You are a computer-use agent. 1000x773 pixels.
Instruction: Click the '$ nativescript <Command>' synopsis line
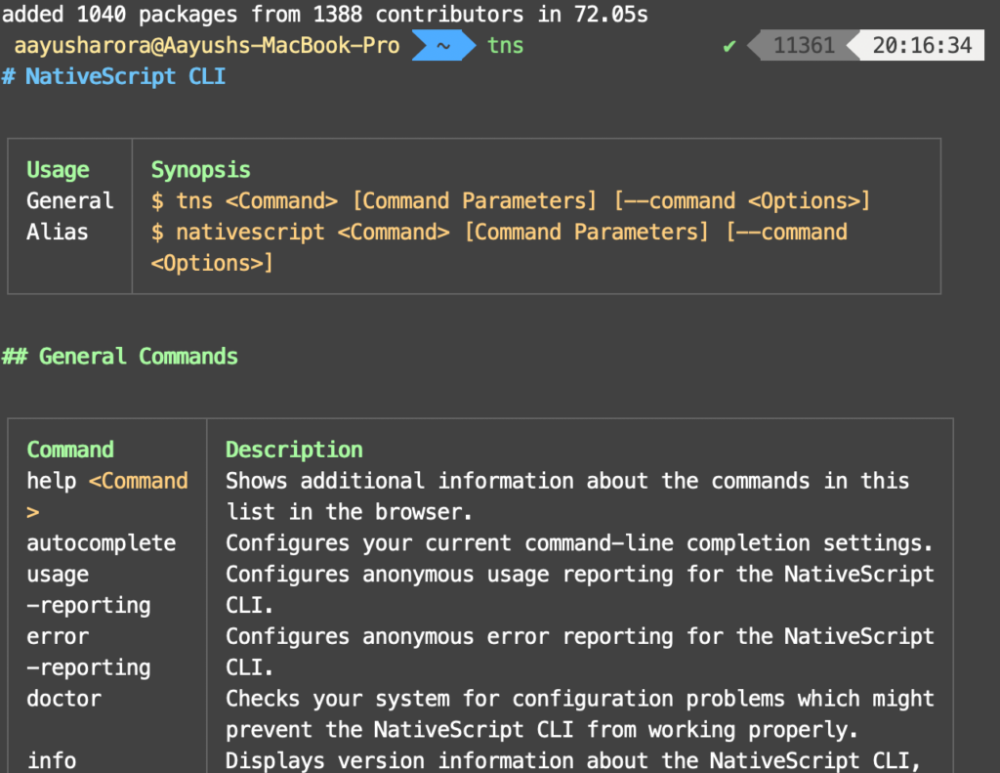pos(499,232)
